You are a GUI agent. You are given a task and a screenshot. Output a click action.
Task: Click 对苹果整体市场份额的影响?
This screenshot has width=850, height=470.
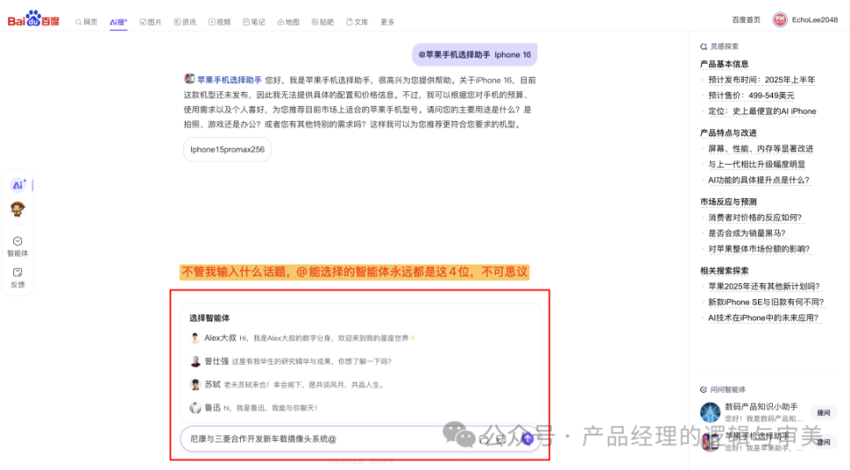click(x=759, y=249)
